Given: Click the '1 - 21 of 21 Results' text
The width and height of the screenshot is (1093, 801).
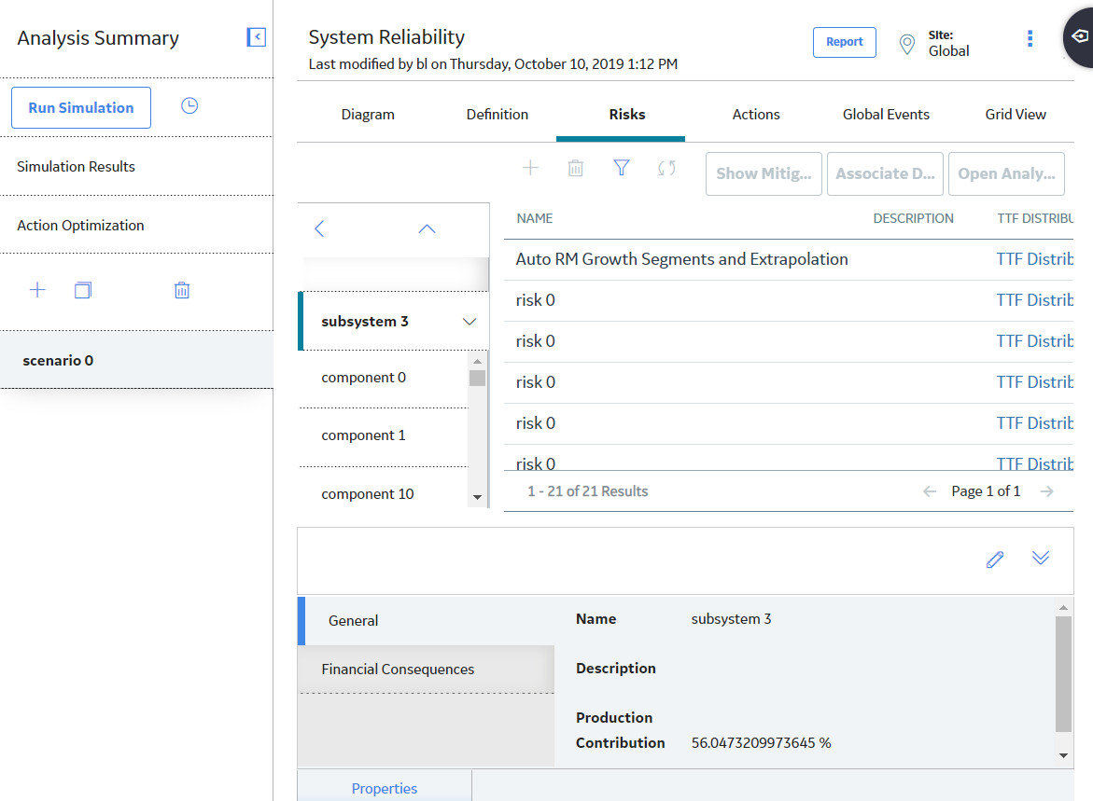Looking at the screenshot, I should pyautogui.click(x=588, y=491).
